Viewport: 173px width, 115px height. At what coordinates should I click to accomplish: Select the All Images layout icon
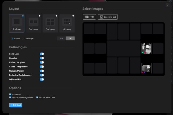pos(67,22)
